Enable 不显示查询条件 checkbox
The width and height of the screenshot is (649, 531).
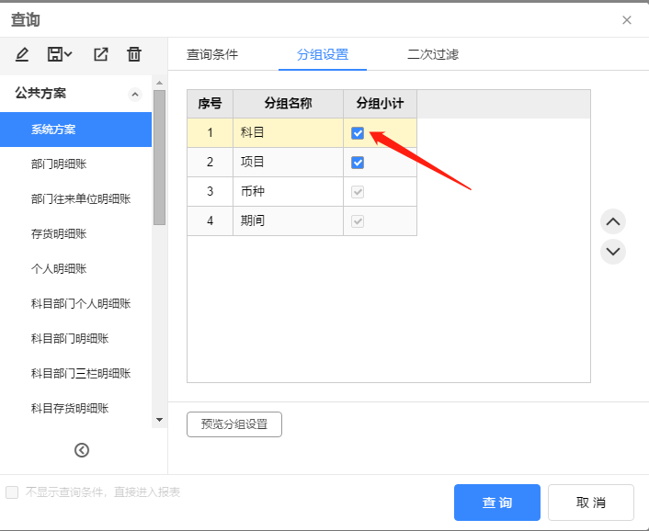[x=12, y=492]
